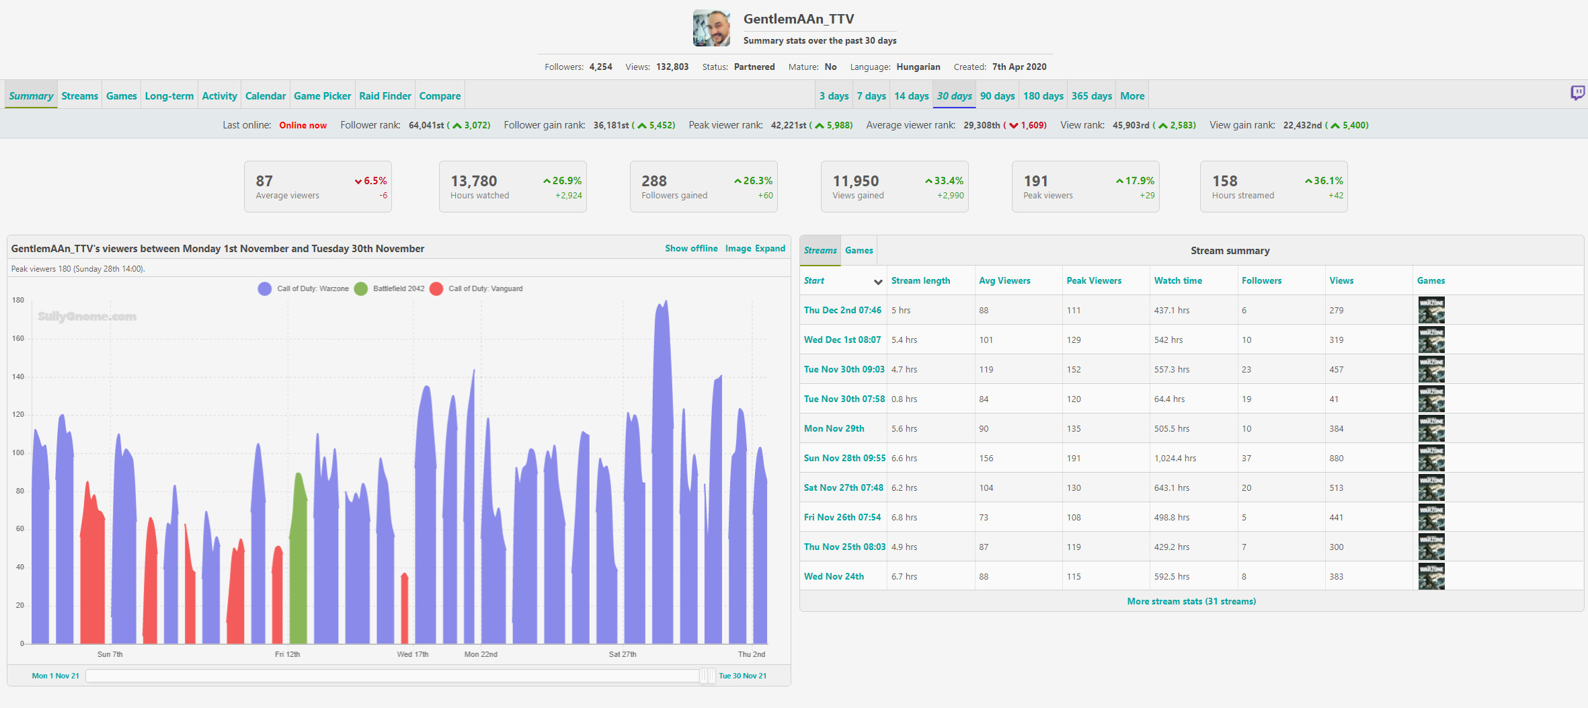This screenshot has height=708, width=1588.
Task: Click Warzone game thumbnail in Dec 2nd row
Action: (x=1431, y=310)
